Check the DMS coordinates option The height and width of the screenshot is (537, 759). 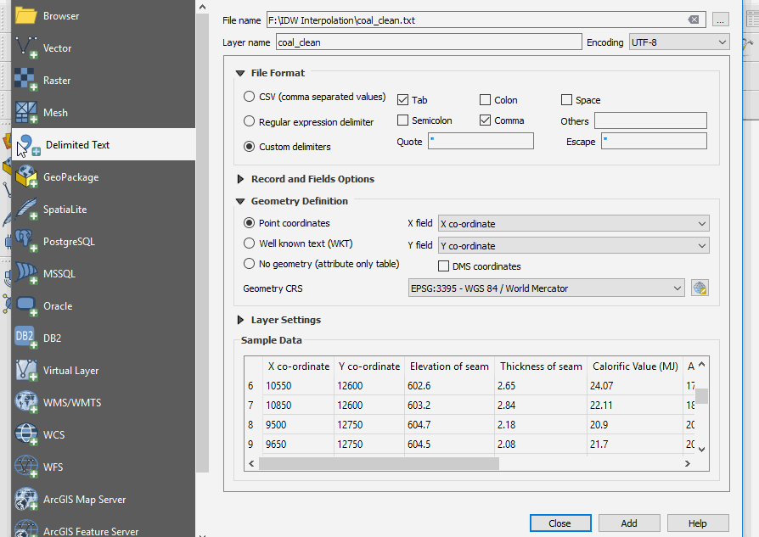[444, 266]
